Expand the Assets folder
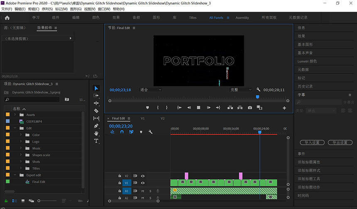Screen dimensions: 357x209 point(15,115)
